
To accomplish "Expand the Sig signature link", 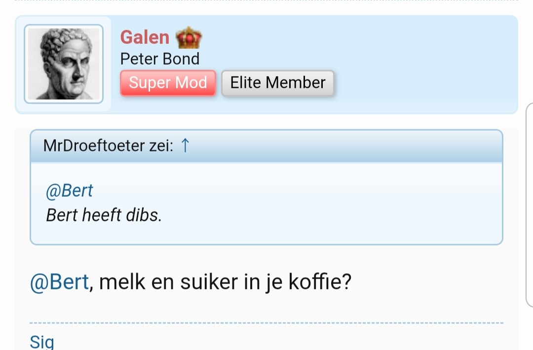I will (42, 342).
